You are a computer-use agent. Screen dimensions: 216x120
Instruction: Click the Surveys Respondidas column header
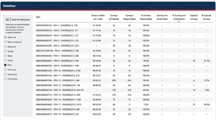(x=130, y=17)
